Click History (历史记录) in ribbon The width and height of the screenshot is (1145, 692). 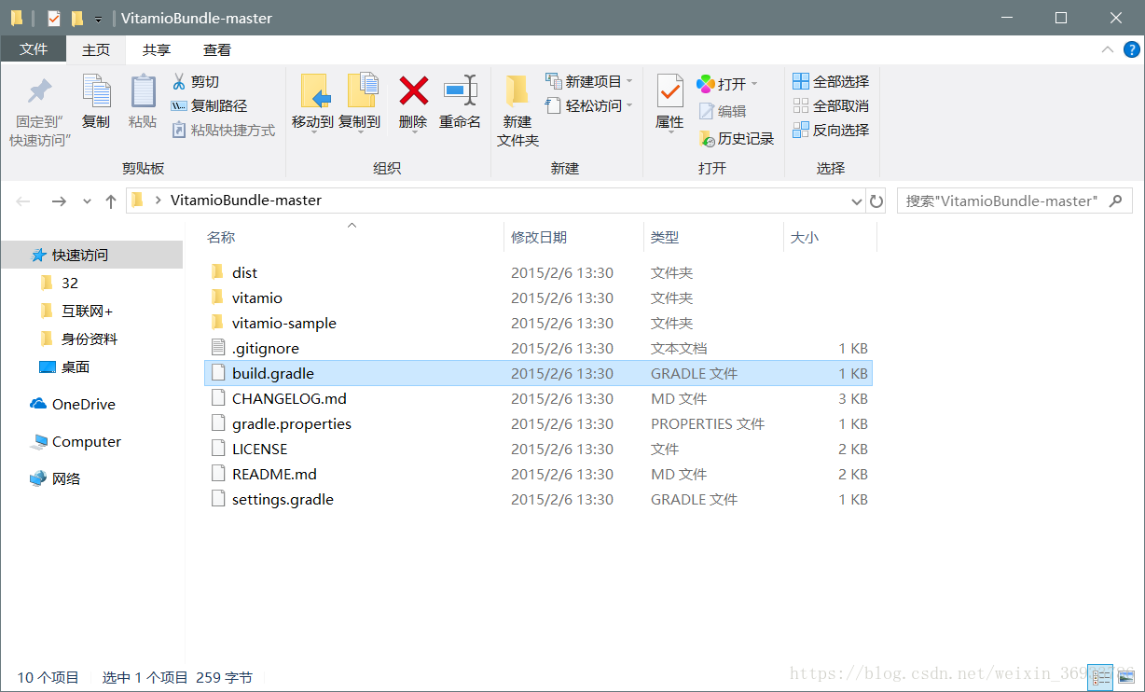point(736,138)
